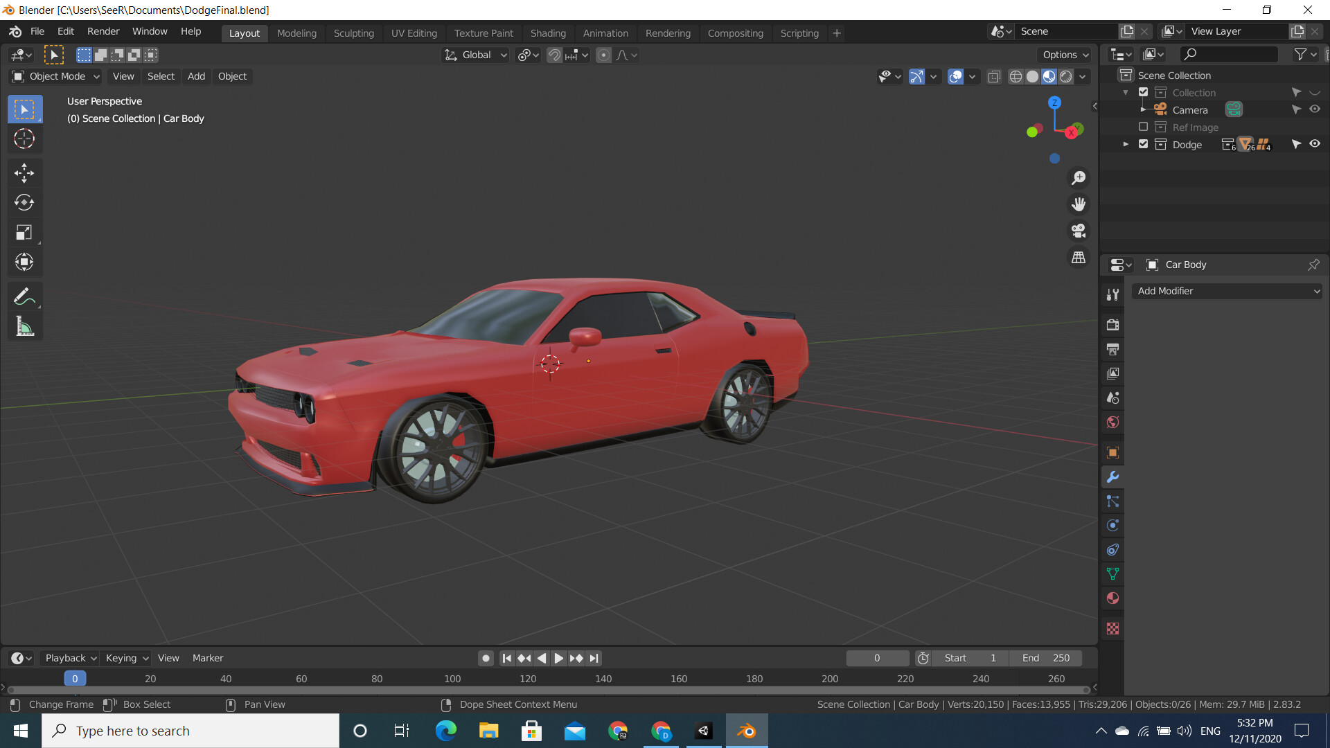This screenshot has height=748, width=1330.
Task: Hide Camera using its eye icon
Action: pyautogui.click(x=1315, y=109)
